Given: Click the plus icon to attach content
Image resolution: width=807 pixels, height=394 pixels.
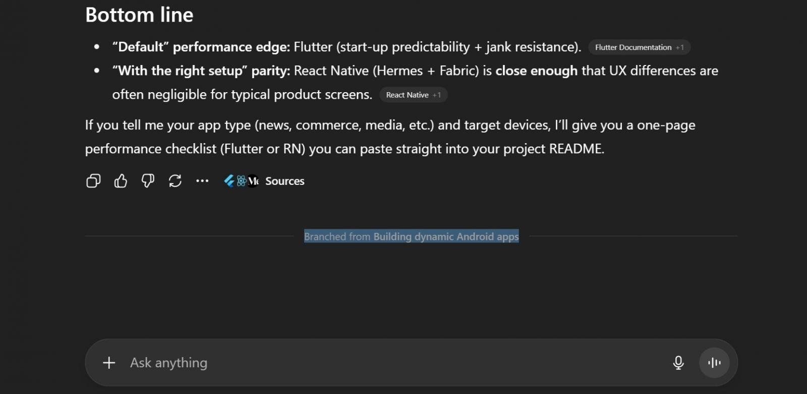Looking at the screenshot, I should tap(108, 362).
